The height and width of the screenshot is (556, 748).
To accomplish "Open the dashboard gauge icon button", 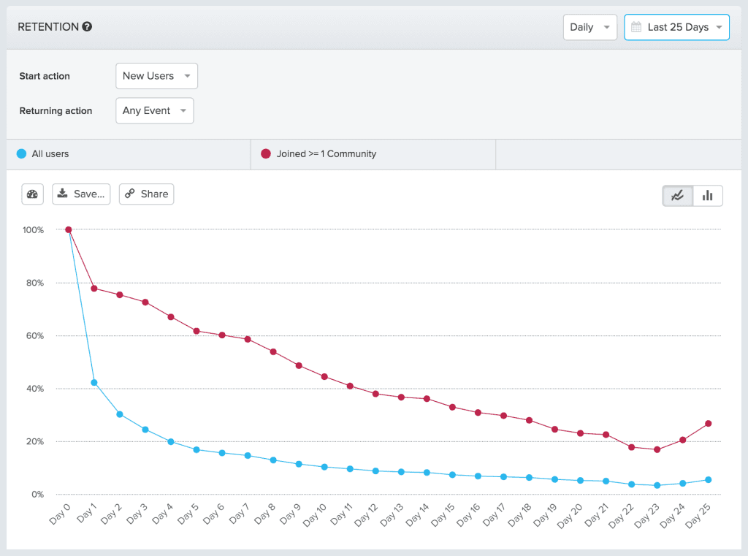I will 33,194.
